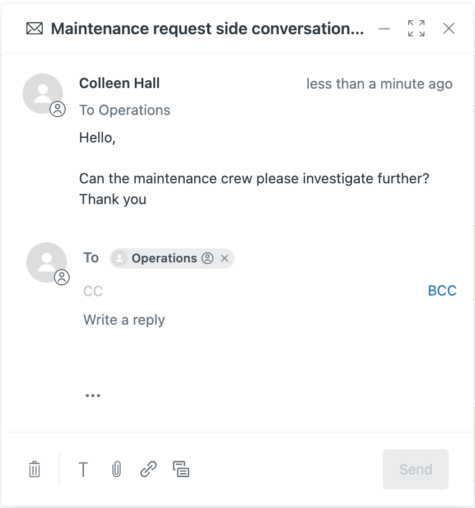Click the insert conversation content icon
Screen dimensions: 475x508
click(181, 469)
